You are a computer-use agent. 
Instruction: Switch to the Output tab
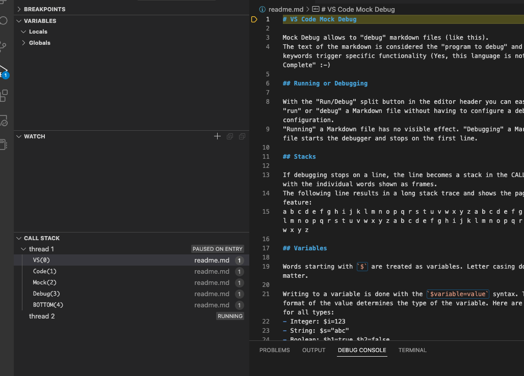pyautogui.click(x=314, y=350)
